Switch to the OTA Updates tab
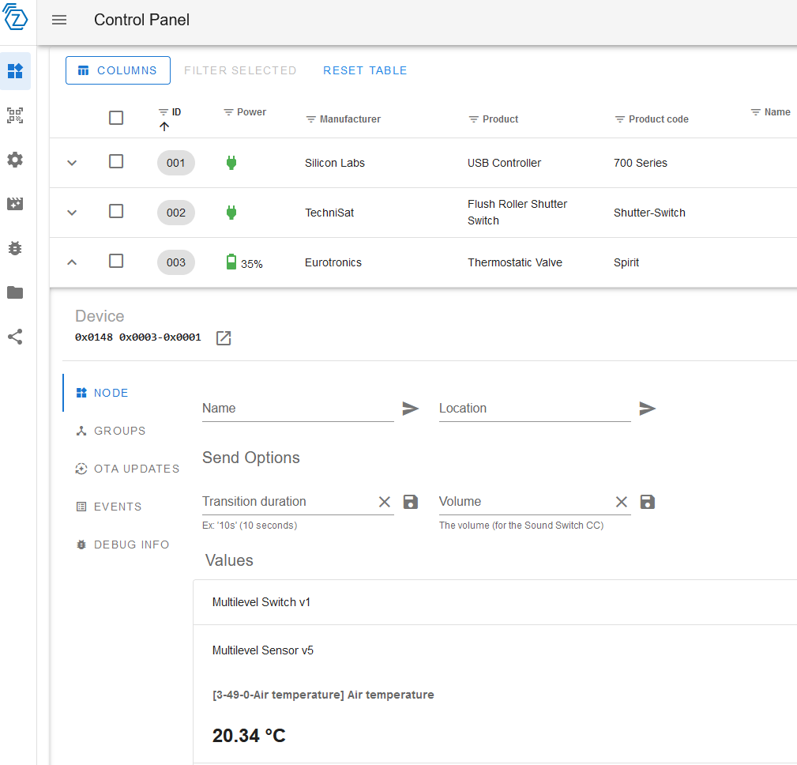 pos(127,469)
